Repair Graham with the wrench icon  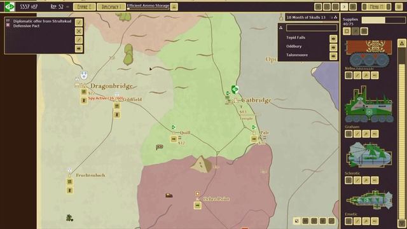[x=366, y=134]
